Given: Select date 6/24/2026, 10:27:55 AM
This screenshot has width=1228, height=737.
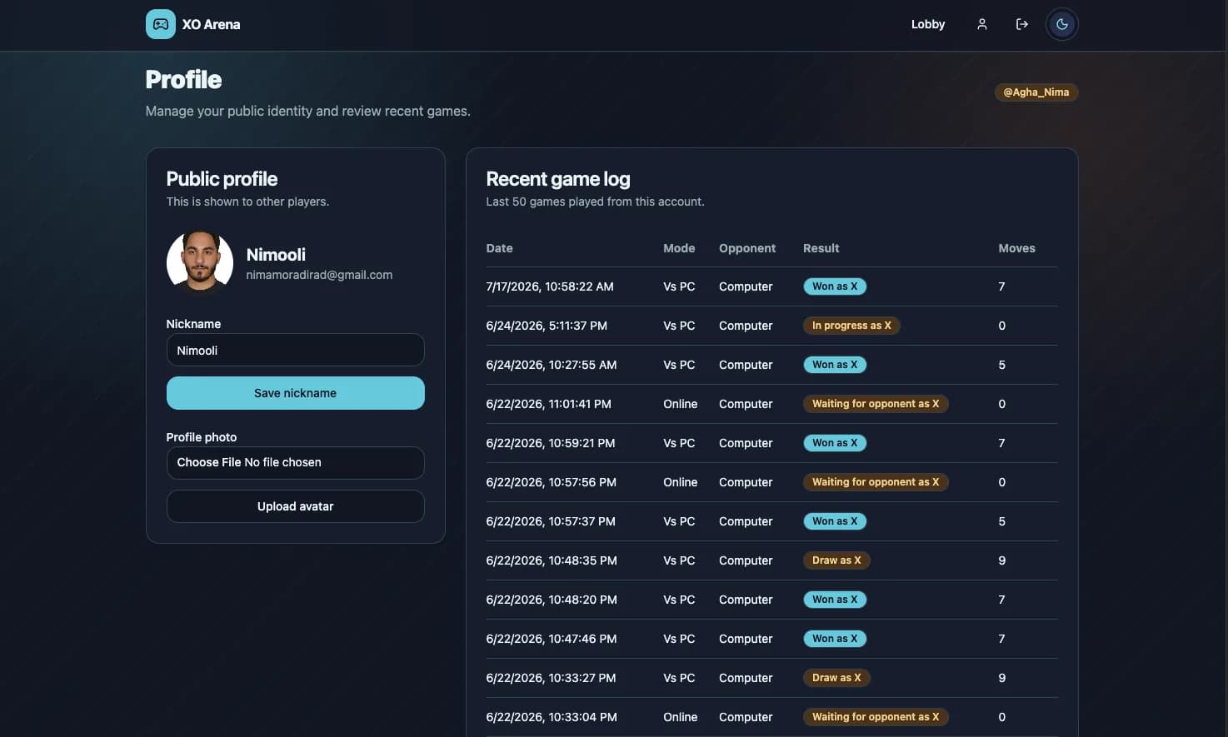Looking at the screenshot, I should point(552,365).
